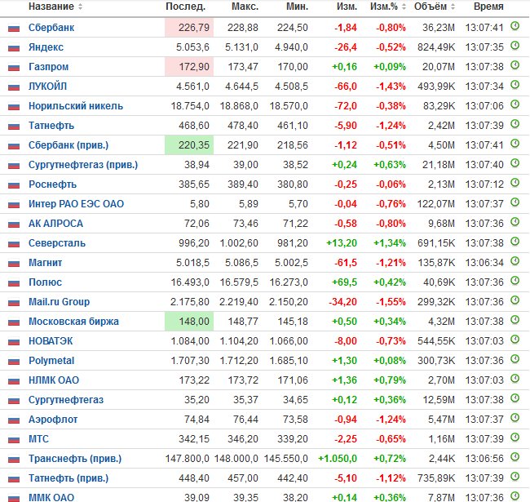Click the clock icon in Роснефть row
Image resolution: width=530 pixels, height=502 pixels.
pyautogui.click(x=515, y=183)
